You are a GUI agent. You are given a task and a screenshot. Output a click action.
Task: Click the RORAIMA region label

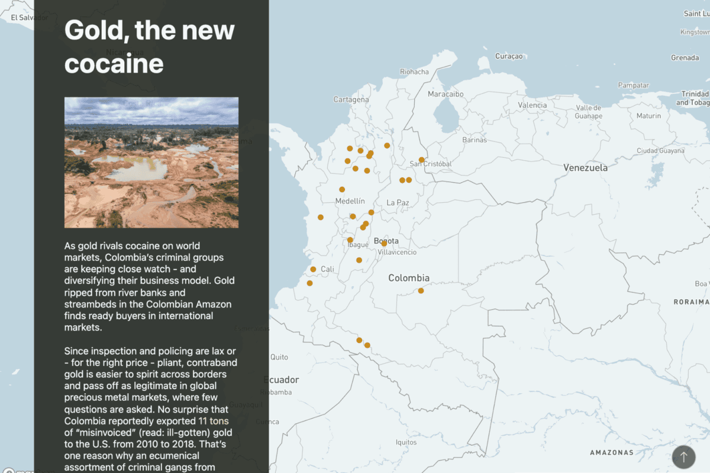691,302
